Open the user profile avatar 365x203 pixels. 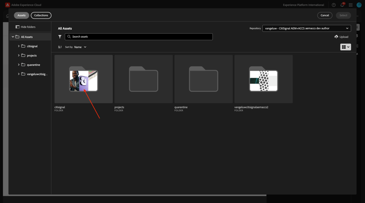click(x=359, y=5)
